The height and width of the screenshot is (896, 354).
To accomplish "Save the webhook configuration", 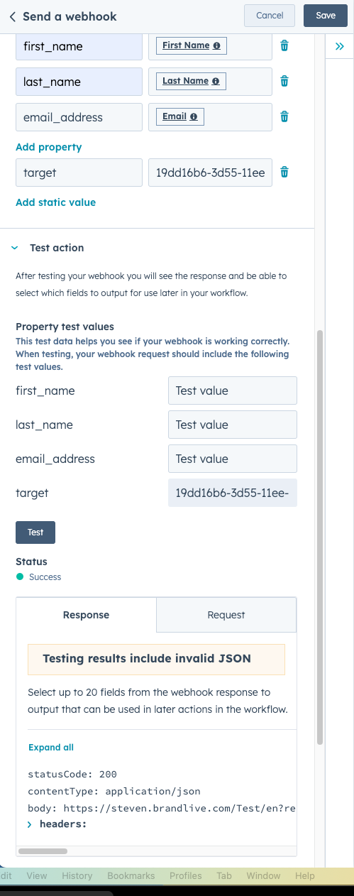I will click(326, 16).
